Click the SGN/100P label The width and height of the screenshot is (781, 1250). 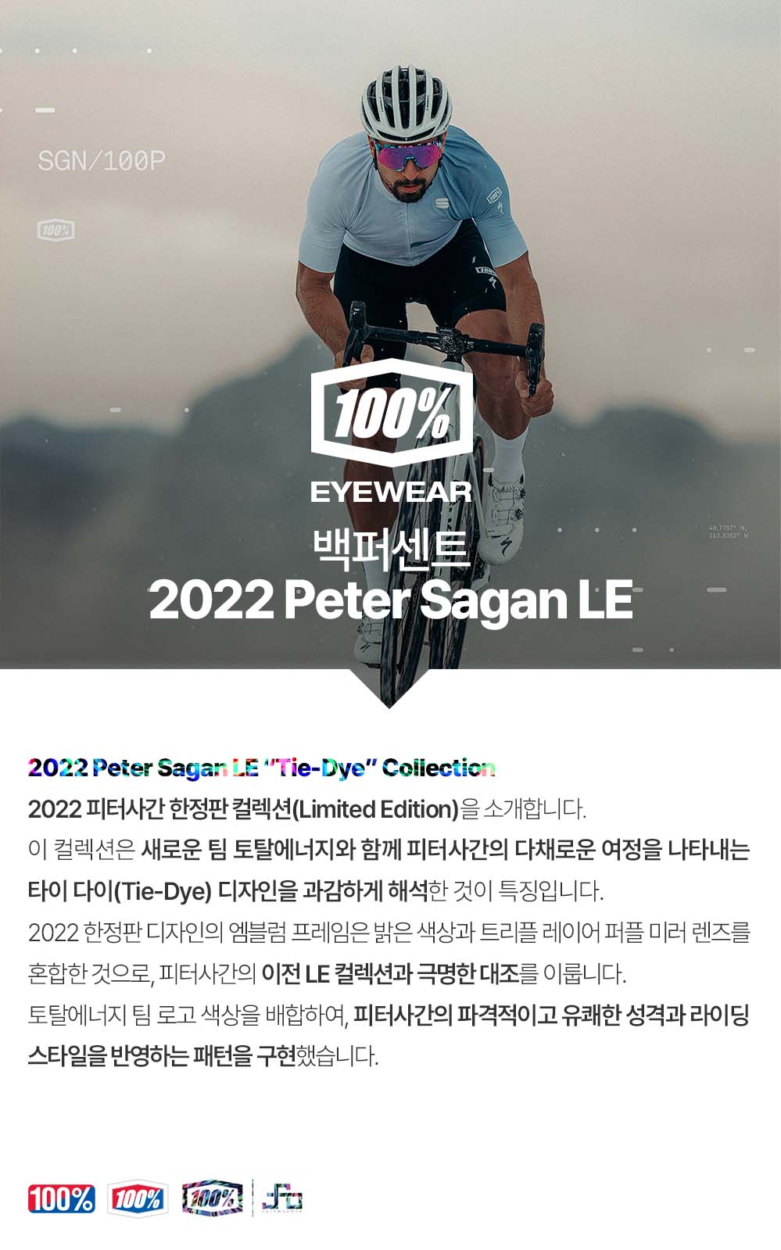click(x=102, y=161)
